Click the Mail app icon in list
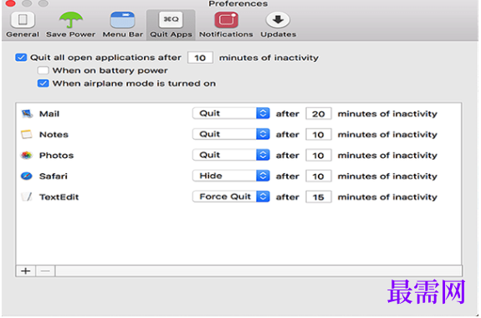Viewport: 481px width, 318px height. 27,114
